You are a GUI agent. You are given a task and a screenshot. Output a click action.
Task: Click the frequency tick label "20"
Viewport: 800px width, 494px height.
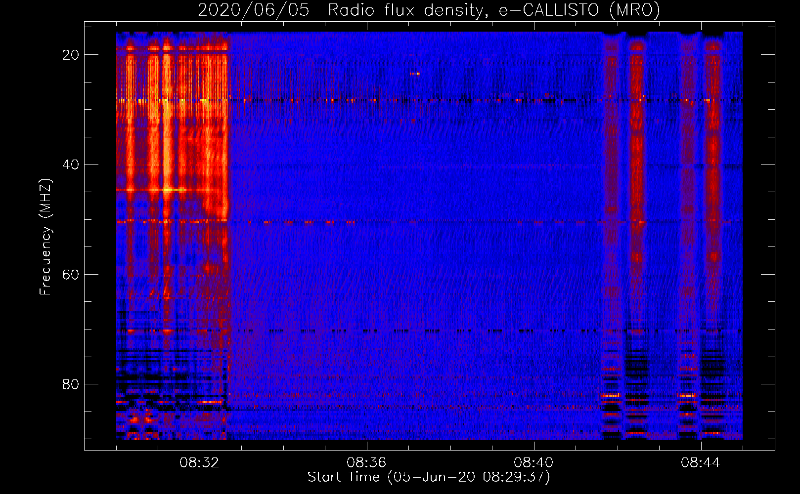click(71, 55)
